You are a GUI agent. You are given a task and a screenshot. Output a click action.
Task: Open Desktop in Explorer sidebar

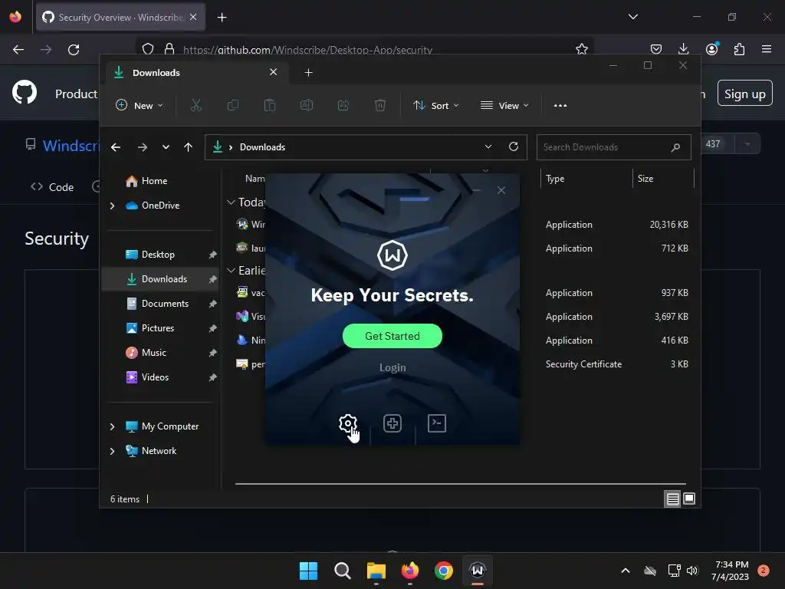158,255
